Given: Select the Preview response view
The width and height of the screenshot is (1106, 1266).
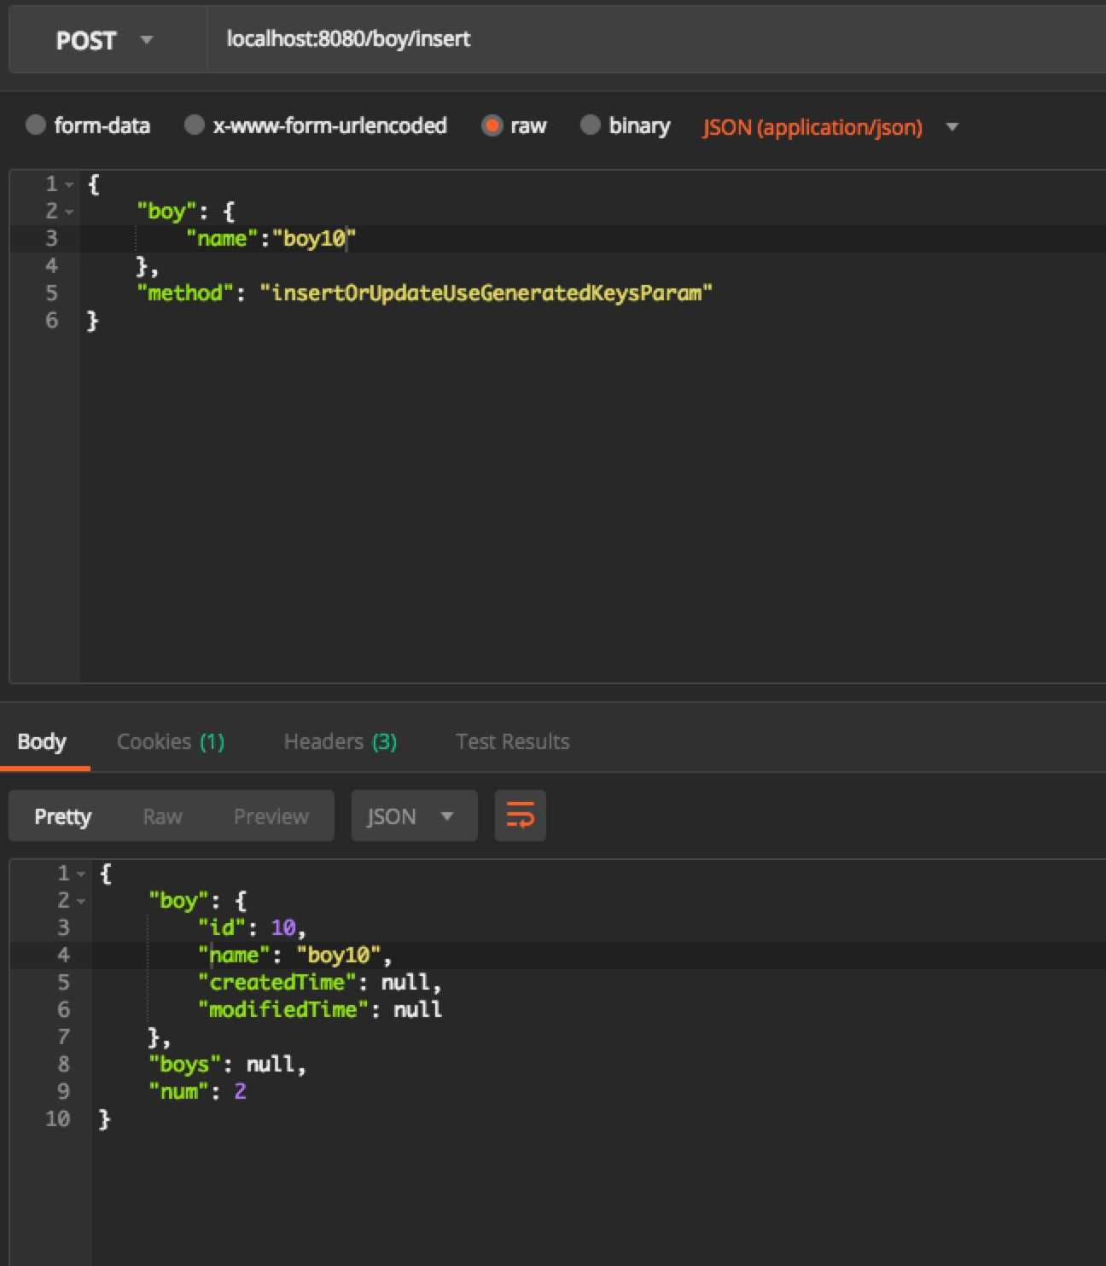Looking at the screenshot, I should (271, 816).
